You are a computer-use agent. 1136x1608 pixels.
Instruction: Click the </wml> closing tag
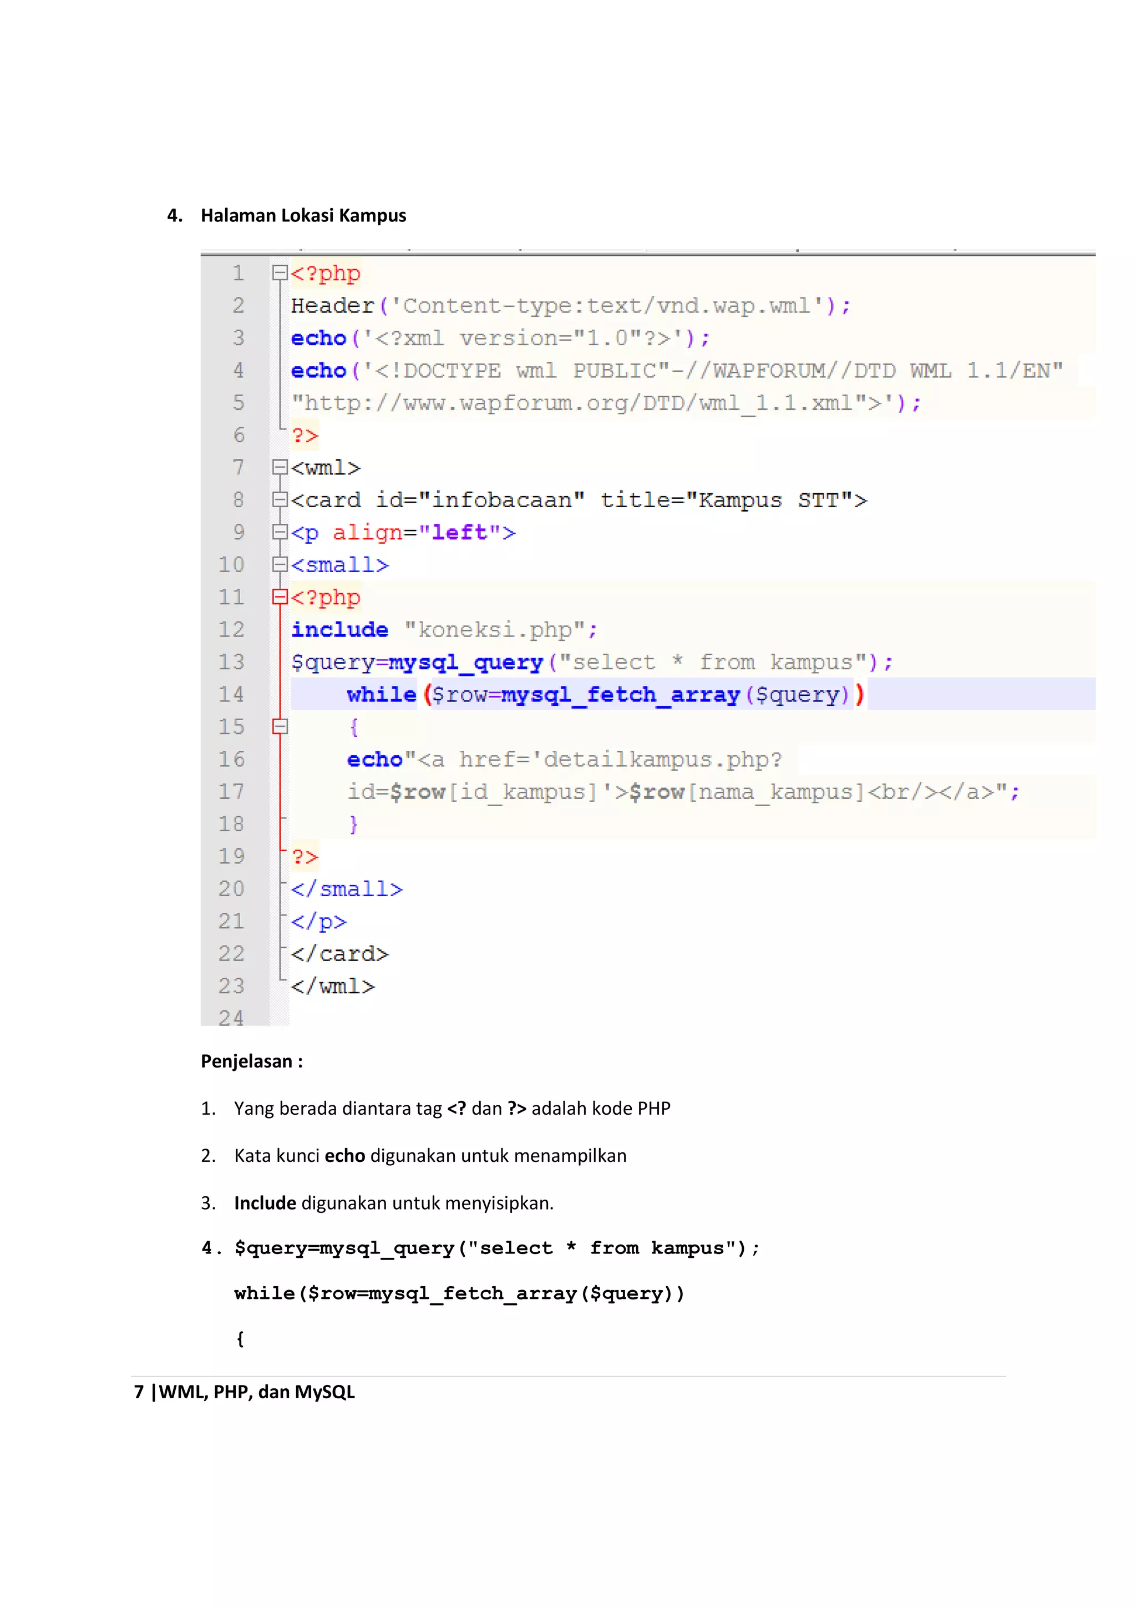[332, 986]
